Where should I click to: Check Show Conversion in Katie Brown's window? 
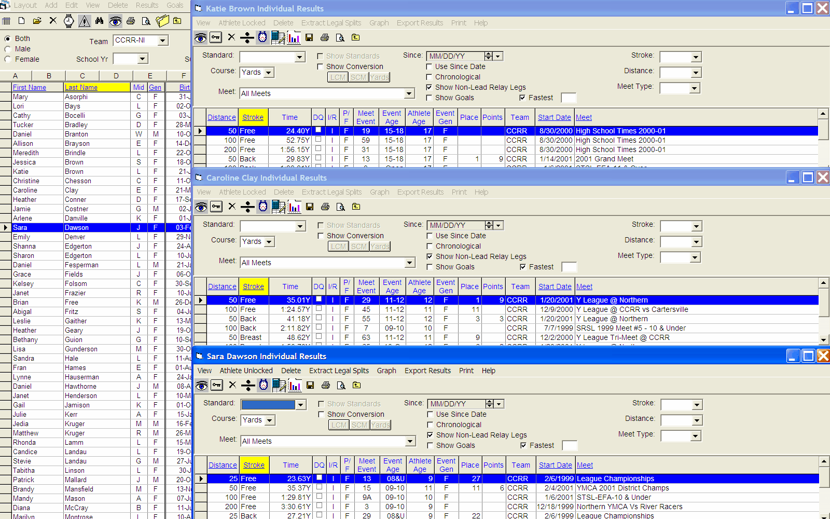(x=320, y=66)
